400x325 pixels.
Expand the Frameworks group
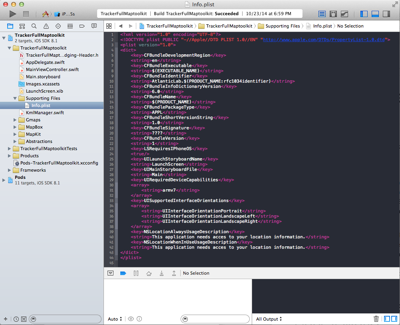(10, 170)
